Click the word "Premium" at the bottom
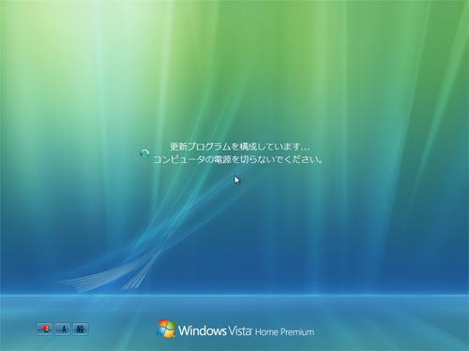 [x=297, y=332]
